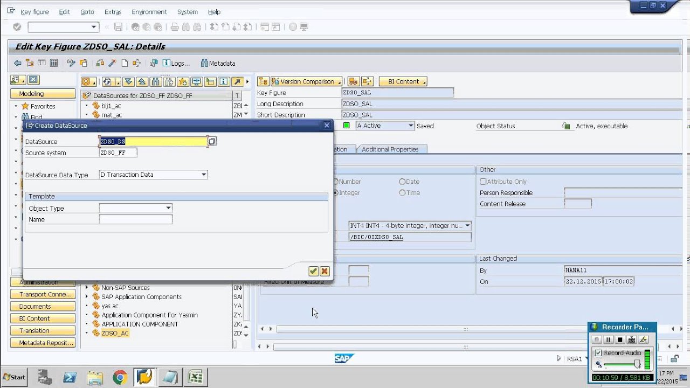Toggle the Record Audio checkbox
The height and width of the screenshot is (388, 690).
[x=598, y=353]
